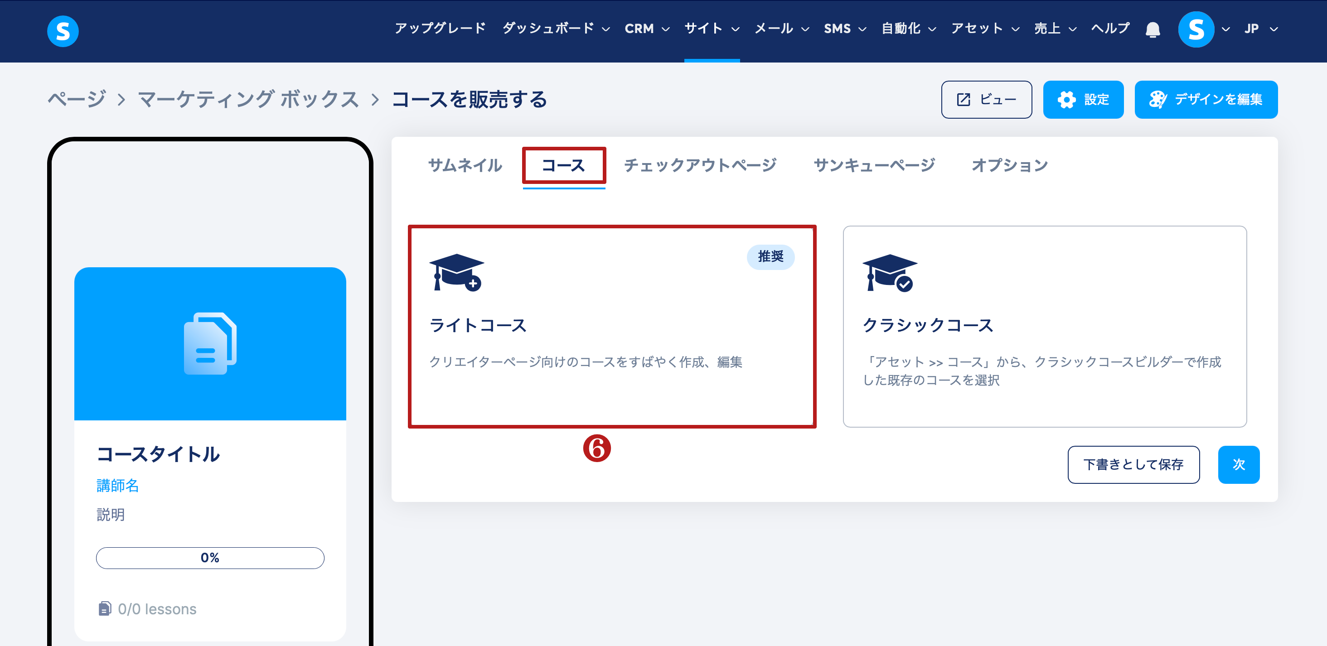Click the user avatar S icon
The image size is (1327, 646).
[1196, 29]
